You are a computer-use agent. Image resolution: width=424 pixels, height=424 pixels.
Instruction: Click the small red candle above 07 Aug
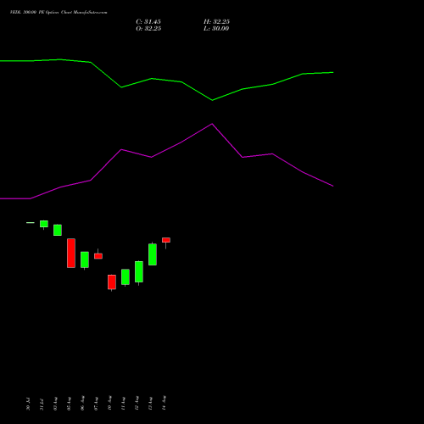point(98,256)
